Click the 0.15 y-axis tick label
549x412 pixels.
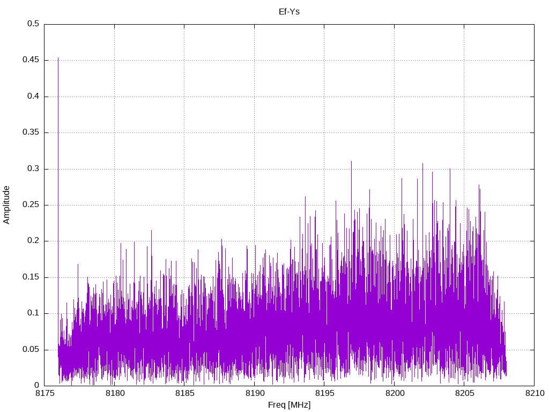coord(31,277)
